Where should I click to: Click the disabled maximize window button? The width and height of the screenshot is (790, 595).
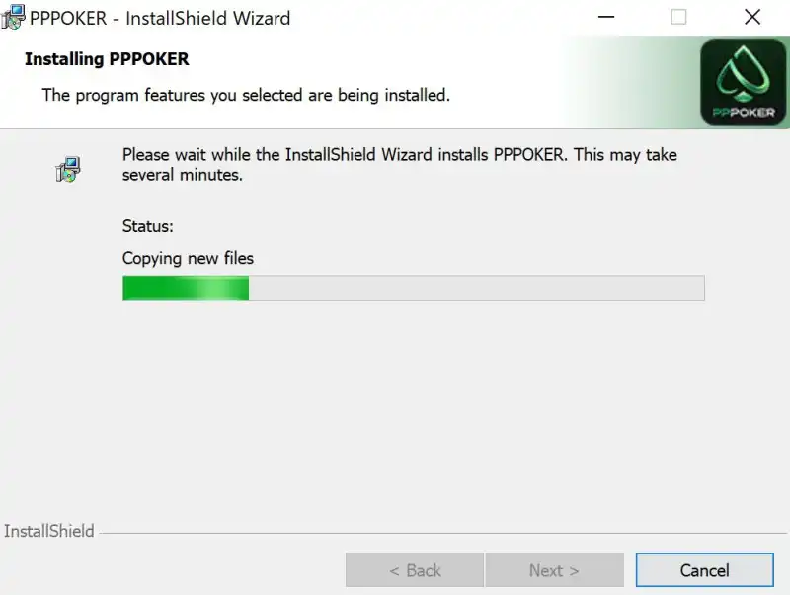[678, 17]
